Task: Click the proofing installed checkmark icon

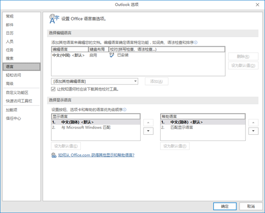Action: coord(112,55)
